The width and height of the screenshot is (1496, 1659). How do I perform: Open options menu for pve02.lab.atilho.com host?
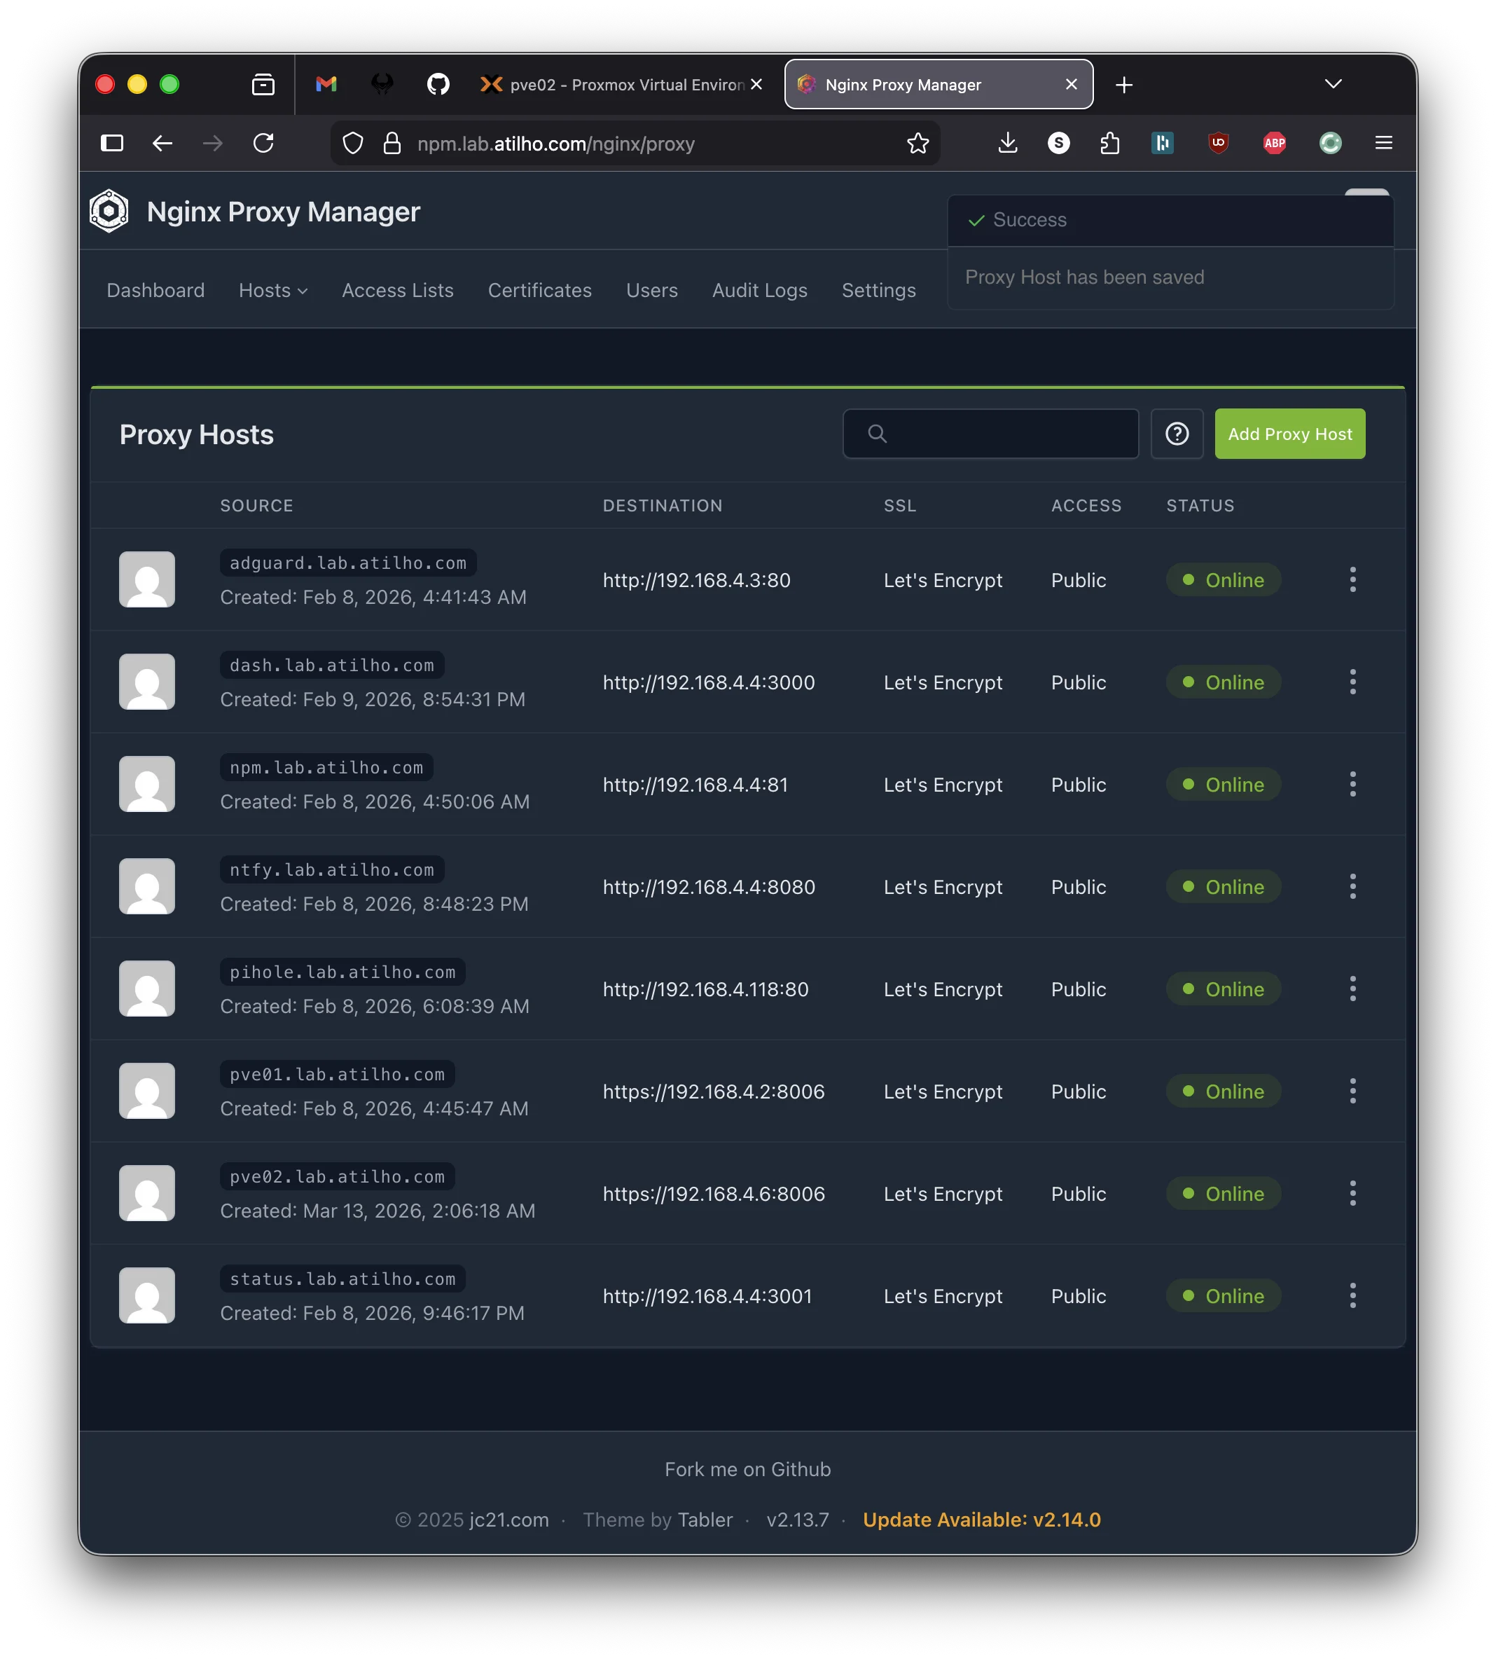(1353, 1194)
